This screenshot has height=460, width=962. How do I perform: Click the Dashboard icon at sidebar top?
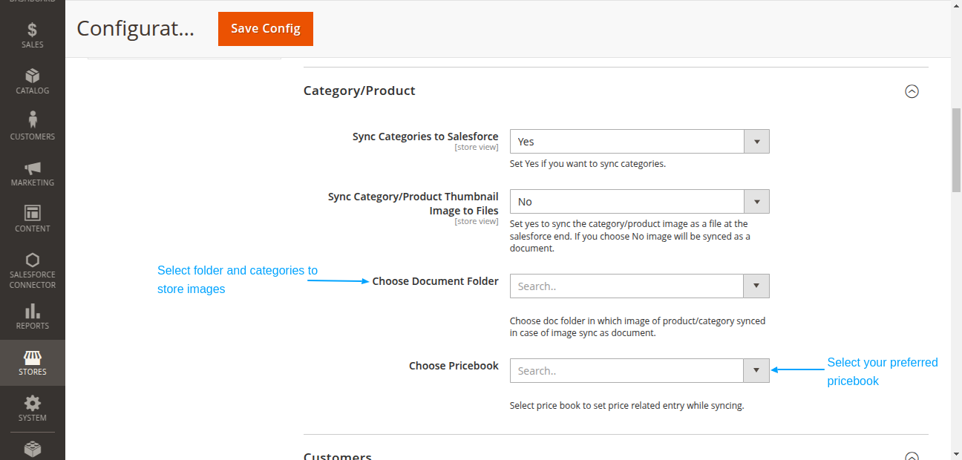pos(32,1)
